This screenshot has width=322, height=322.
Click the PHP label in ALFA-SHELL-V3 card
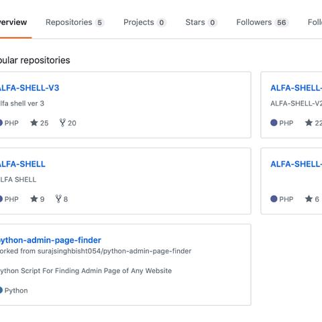tap(11, 123)
